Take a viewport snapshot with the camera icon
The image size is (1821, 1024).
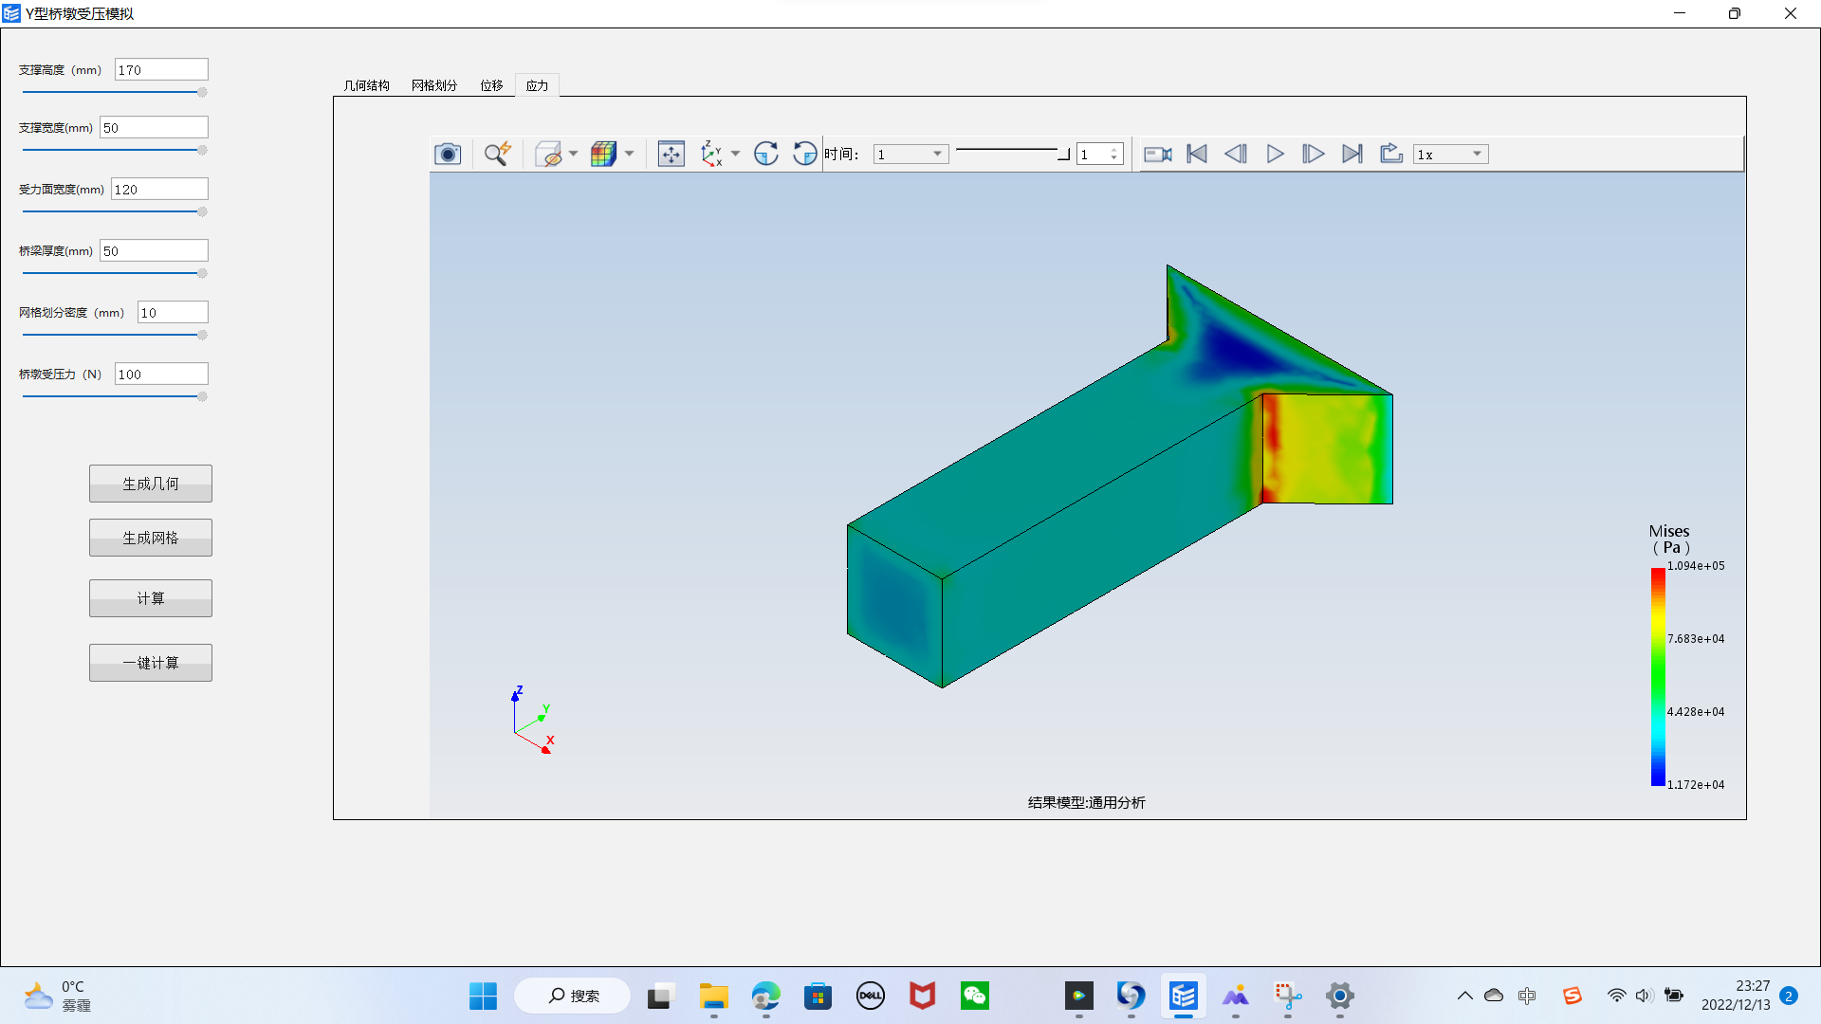click(x=448, y=154)
